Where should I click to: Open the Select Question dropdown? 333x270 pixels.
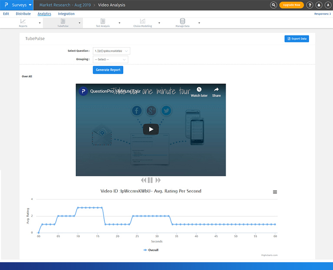(x=112, y=51)
